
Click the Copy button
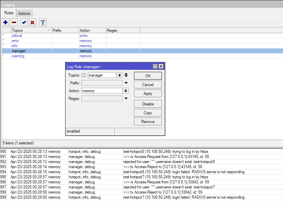point(148,113)
